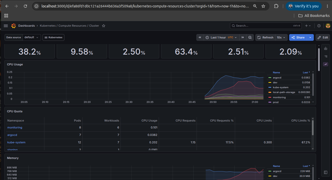Click the Grafana logo home icon
The height and width of the screenshot is (180, 332).
coord(14,26)
